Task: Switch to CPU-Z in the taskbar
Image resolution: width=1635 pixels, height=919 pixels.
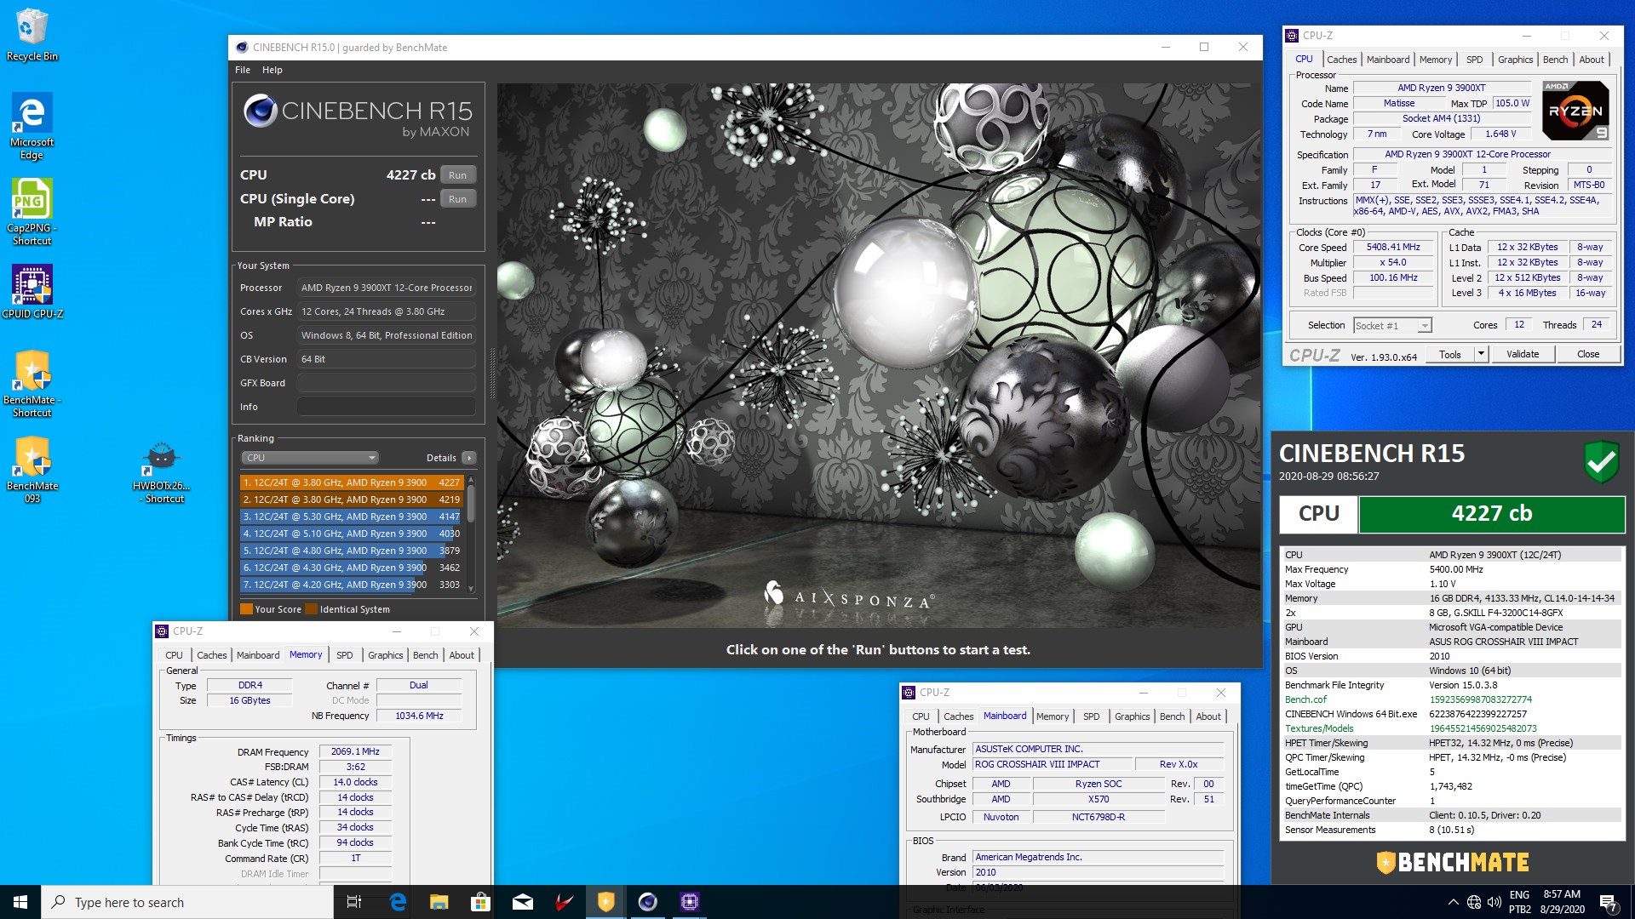Action: pos(690,902)
